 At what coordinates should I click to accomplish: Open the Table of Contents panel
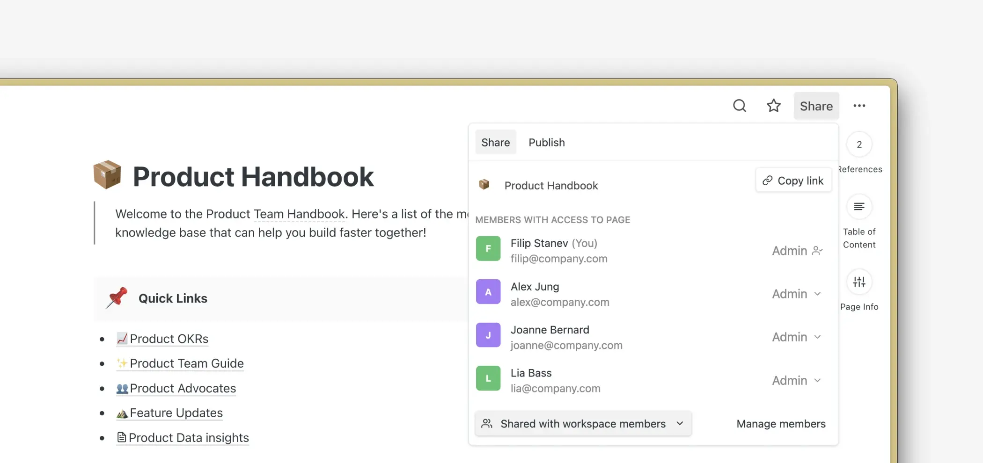859,207
